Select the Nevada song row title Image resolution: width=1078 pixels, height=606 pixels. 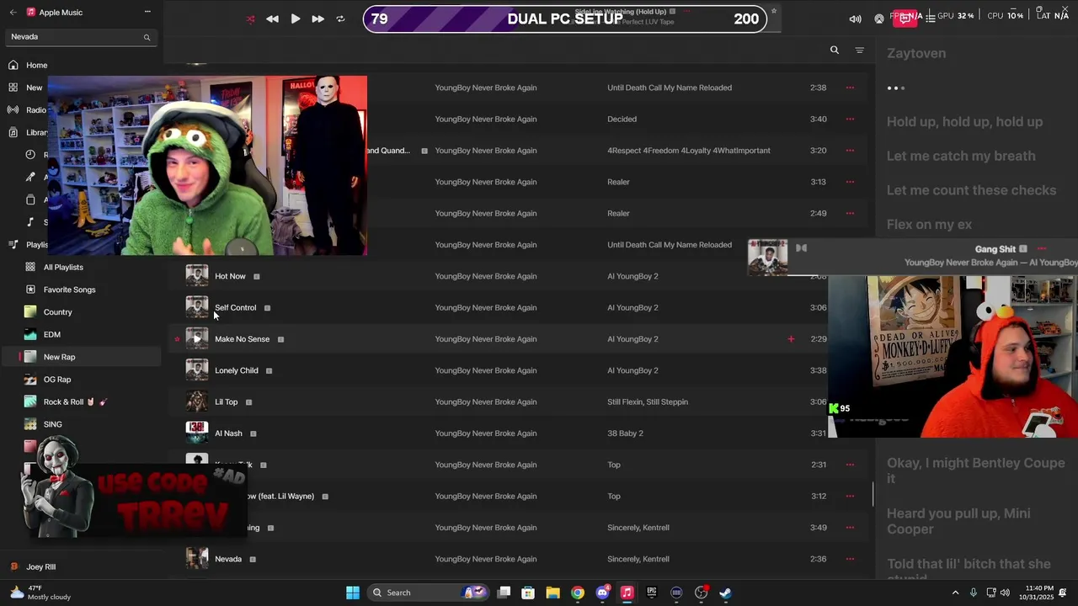pos(228,559)
